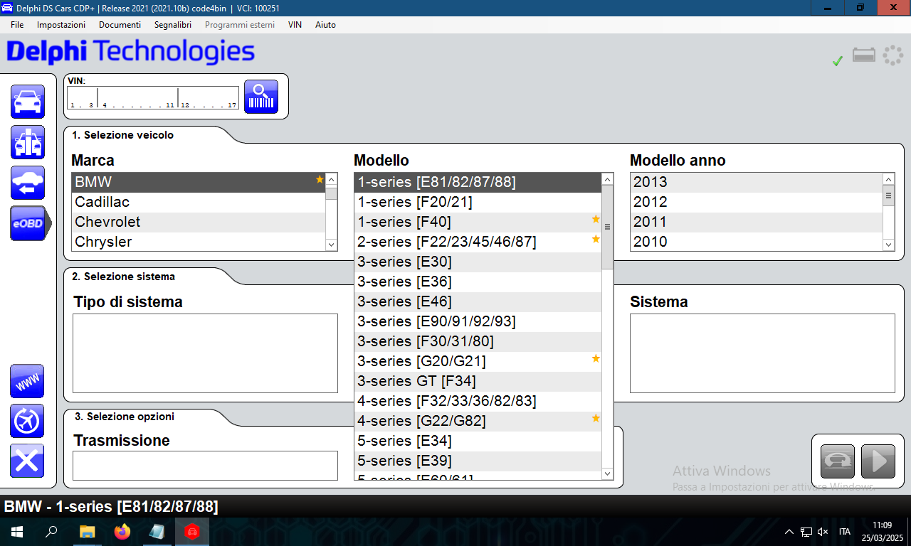911x546 pixels.
Task: Click the volume muted tray icon
Action: (823, 531)
